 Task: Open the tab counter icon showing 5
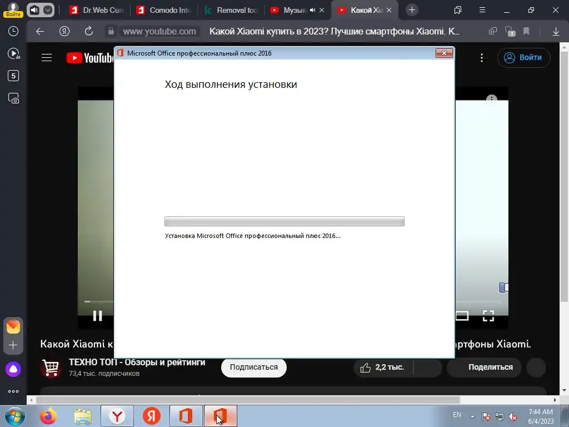point(13,76)
